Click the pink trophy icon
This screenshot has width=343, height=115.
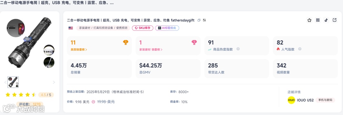[x=194, y=43]
